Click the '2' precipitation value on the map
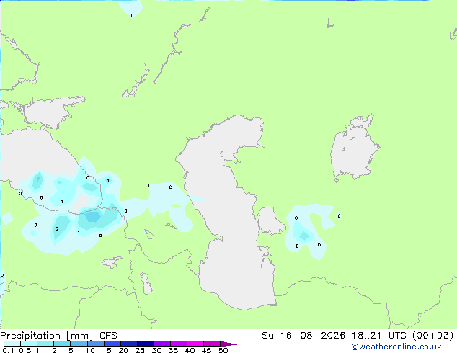The height and width of the screenshot is (353, 457). [x=57, y=228]
